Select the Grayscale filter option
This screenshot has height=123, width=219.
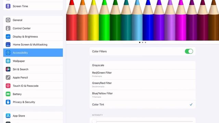(x=142, y=65)
